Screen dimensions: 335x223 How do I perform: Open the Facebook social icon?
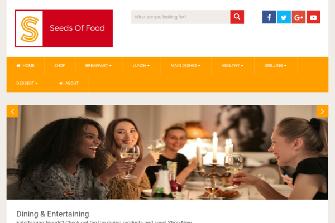point(269,17)
